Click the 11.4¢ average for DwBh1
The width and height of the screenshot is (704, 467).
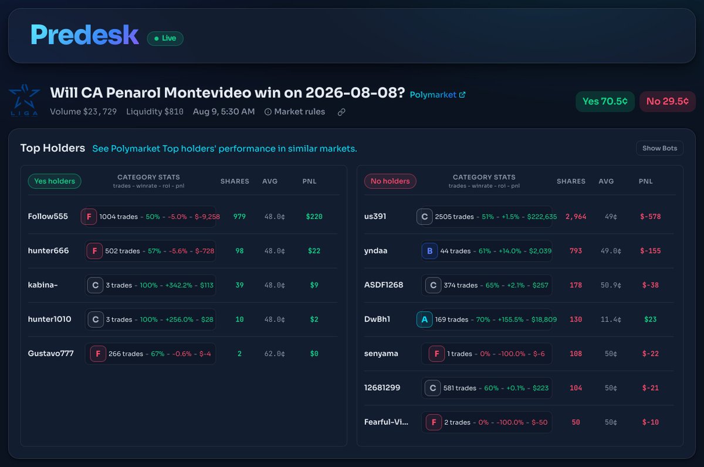click(x=610, y=319)
